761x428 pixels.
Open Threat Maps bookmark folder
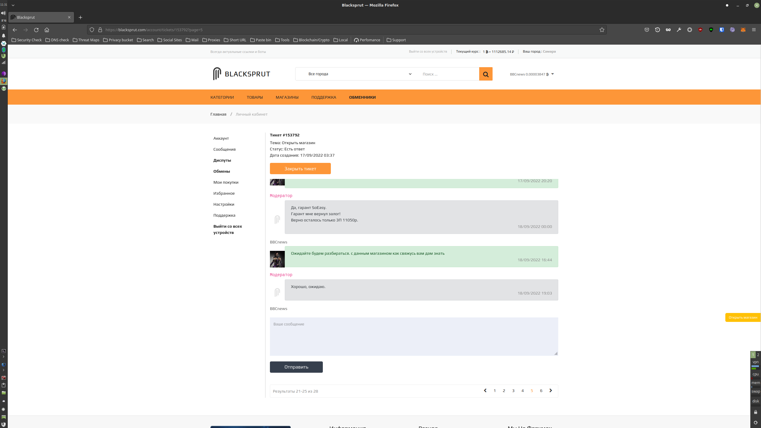(x=86, y=40)
